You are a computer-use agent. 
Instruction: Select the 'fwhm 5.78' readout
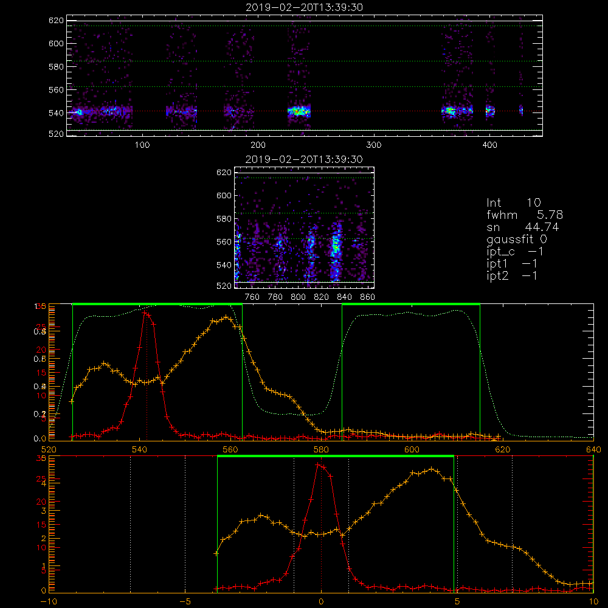click(525, 215)
